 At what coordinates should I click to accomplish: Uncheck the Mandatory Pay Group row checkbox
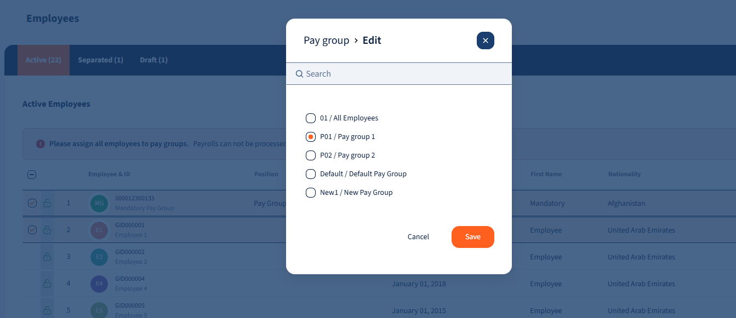pos(32,204)
